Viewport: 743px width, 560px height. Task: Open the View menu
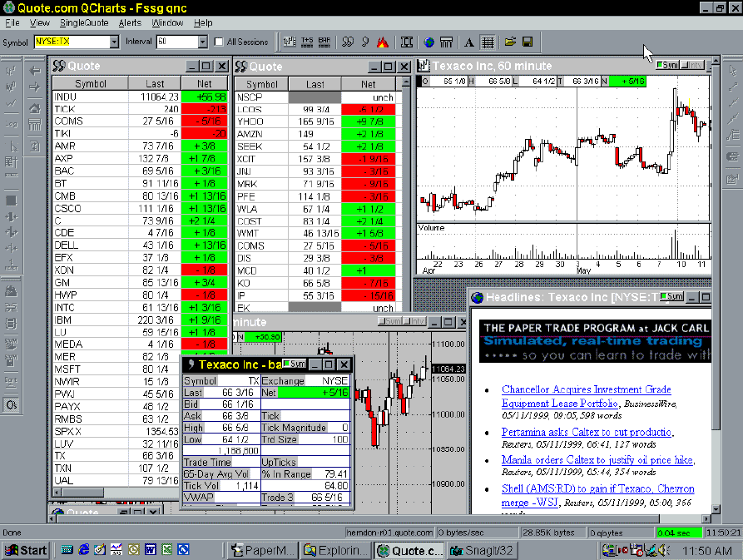pyautogui.click(x=39, y=22)
